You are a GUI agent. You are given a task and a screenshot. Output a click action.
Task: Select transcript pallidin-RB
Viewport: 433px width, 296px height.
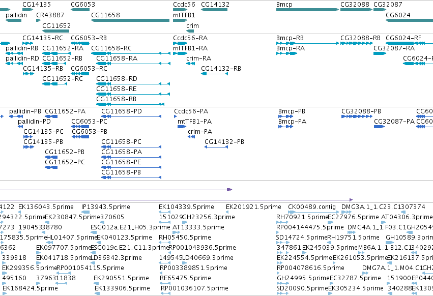[x=14, y=53]
